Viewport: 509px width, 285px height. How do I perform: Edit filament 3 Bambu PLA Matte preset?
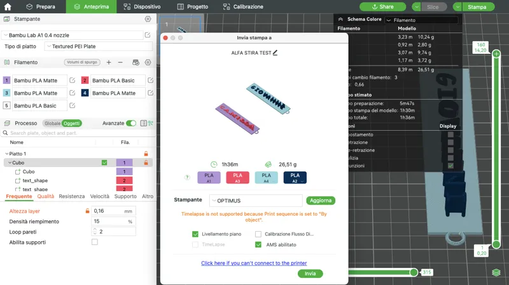(x=72, y=93)
